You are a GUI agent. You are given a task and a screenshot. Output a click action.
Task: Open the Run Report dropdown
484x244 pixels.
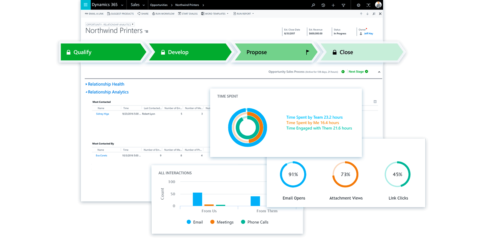(x=244, y=14)
